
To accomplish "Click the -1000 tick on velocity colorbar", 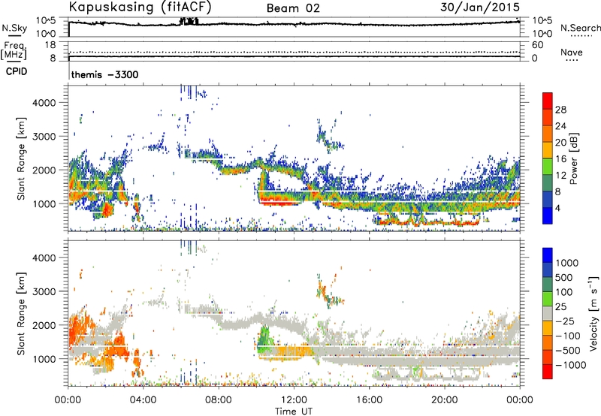I will [570, 365].
